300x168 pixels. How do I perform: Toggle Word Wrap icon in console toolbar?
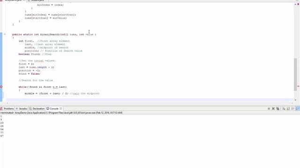(x=292, y=109)
